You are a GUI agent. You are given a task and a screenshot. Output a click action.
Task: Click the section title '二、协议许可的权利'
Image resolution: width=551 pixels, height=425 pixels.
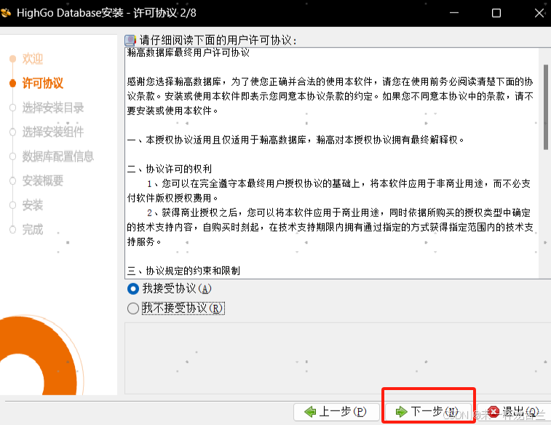pyautogui.click(x=170, y=169)
